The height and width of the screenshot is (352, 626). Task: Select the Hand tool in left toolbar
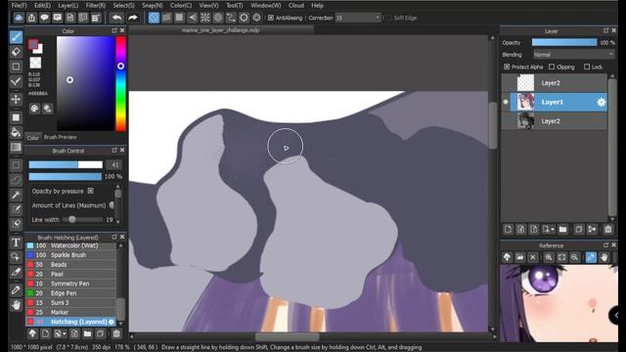point(16,305)
